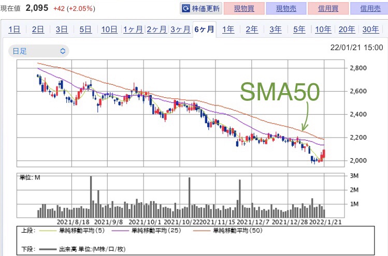Switch chart range to 3年
This screenshot has width=388, height=256.
click(276, 29)
